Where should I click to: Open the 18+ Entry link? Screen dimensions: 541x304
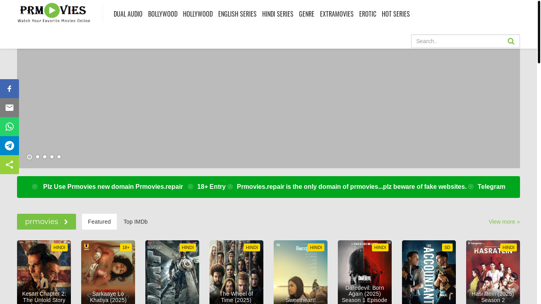click(x=211, y=187)
